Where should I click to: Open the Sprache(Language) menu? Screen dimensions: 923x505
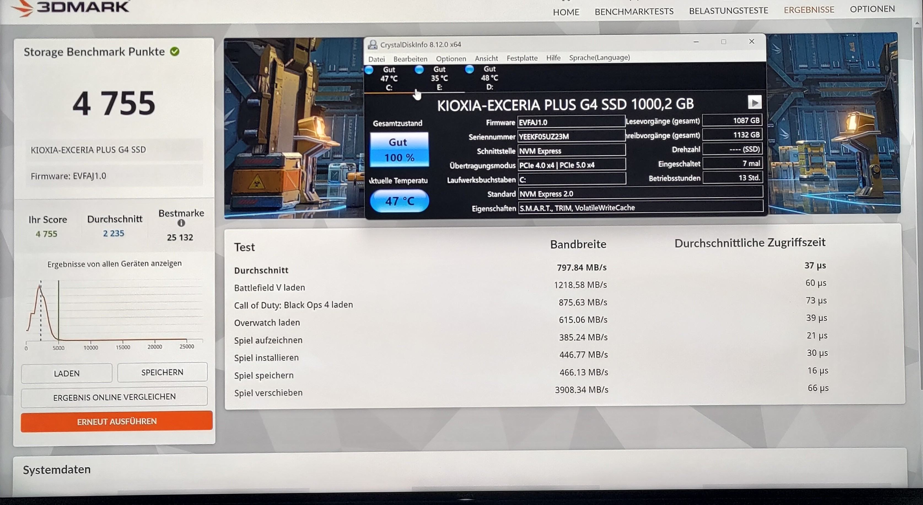(599, 57)
